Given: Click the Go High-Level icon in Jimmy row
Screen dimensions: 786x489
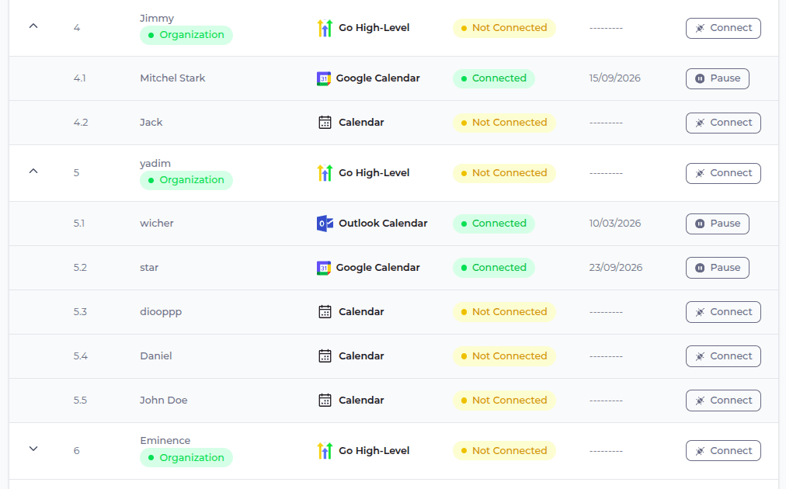Looking at the screenshot, I should (x=325, y=28).
